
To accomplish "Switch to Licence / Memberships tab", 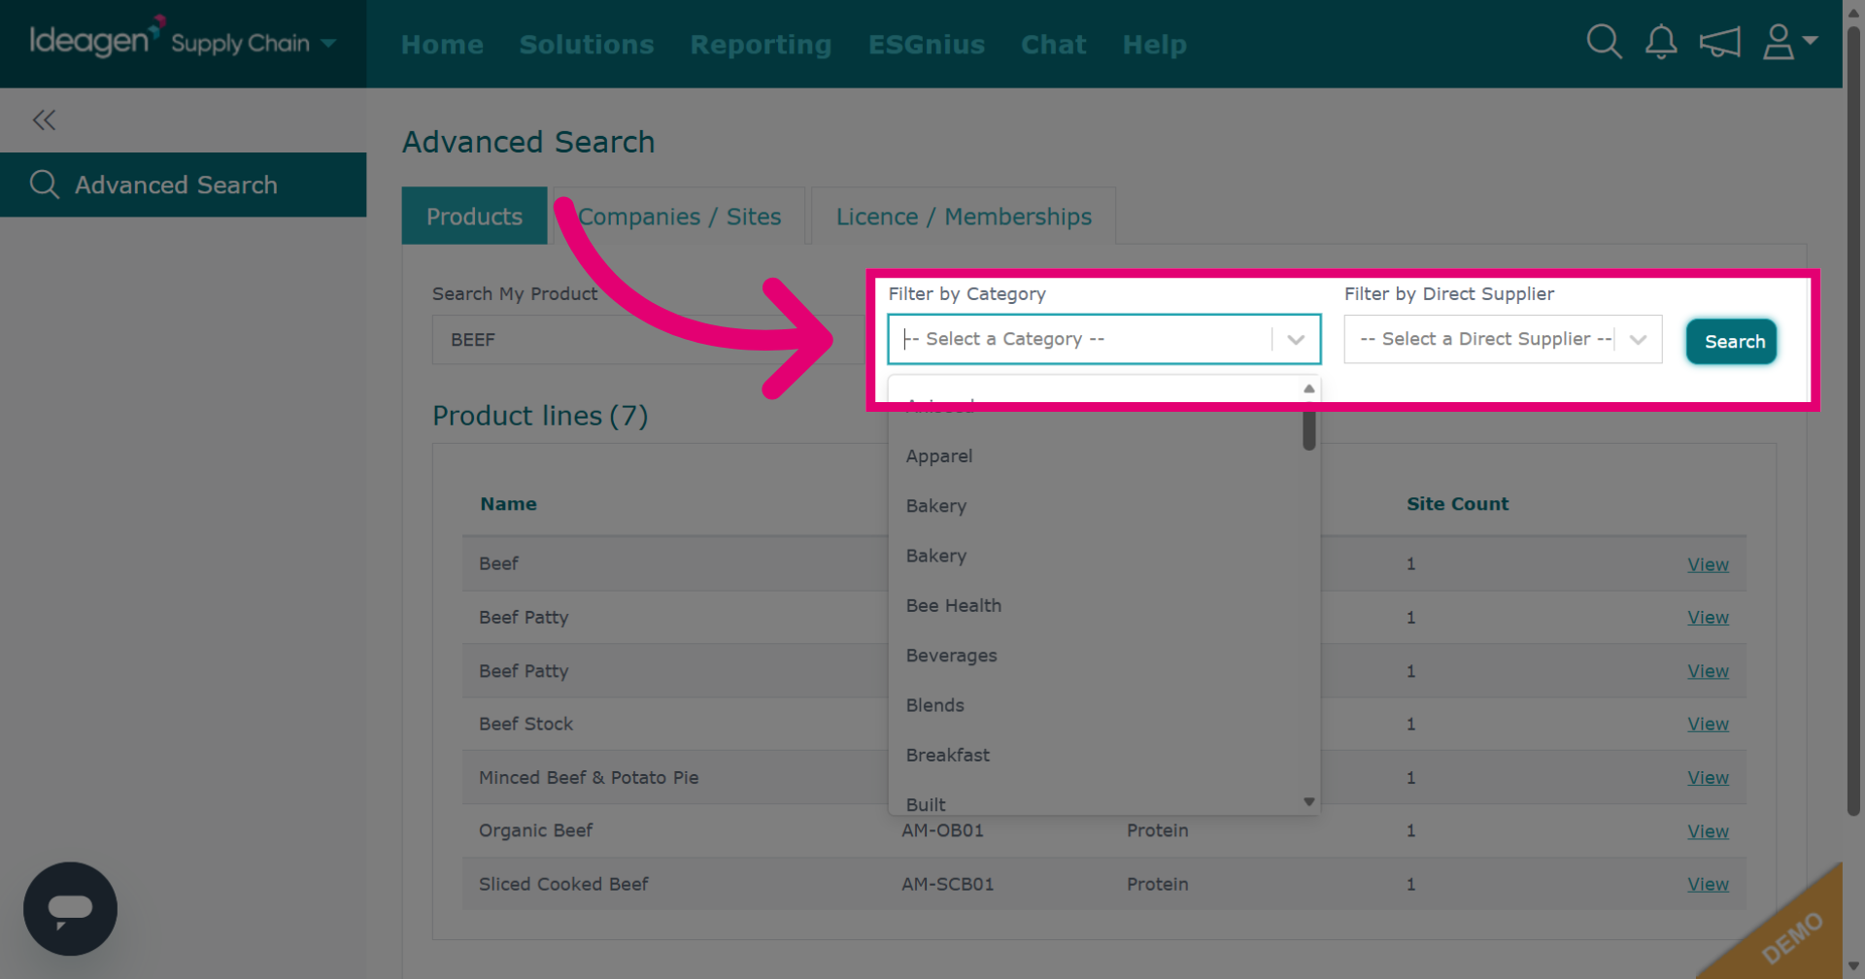I will [x=964, y=216].
